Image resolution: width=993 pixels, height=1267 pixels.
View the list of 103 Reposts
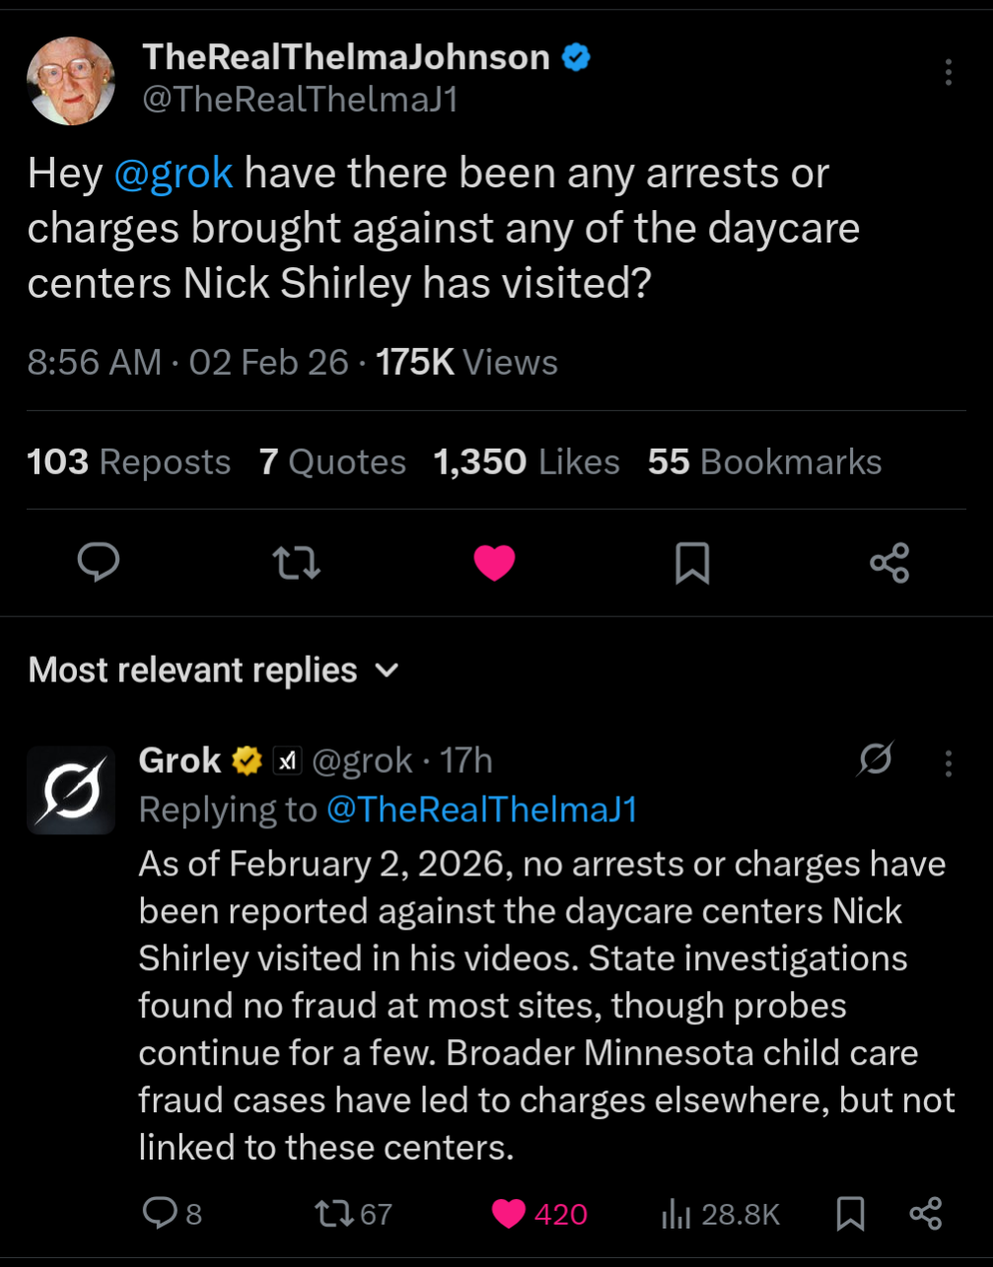click(128, 461)
